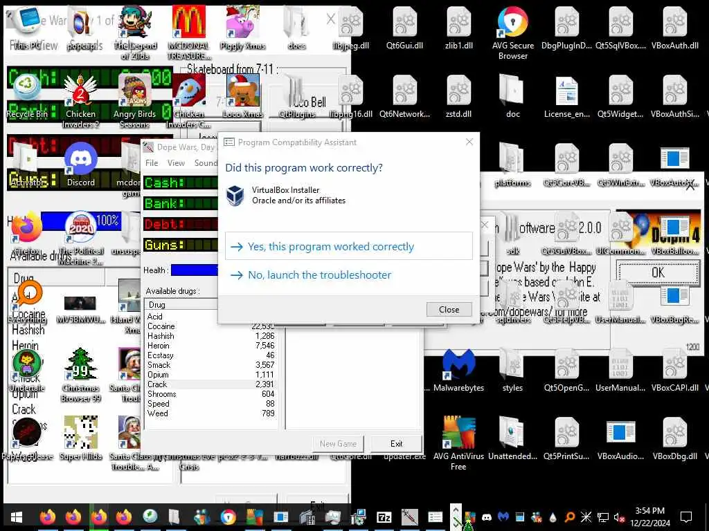
Task: Open the Discord desktop shortcut
Action: [x=81, y=165]
